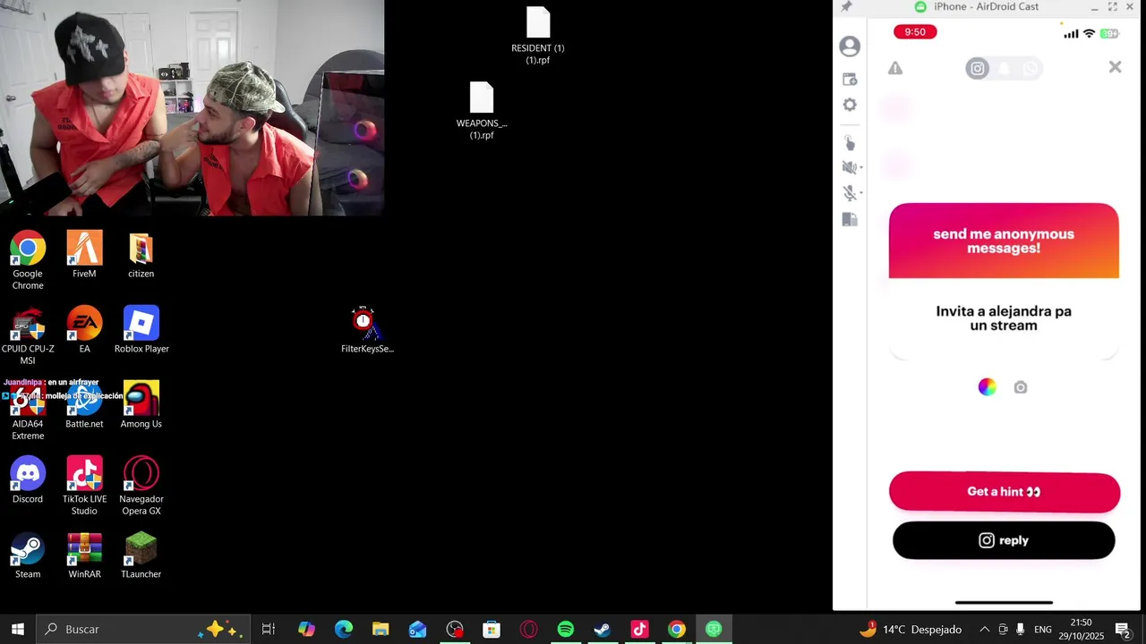Switch the ENG input language
Screen dimensions: 1146x644
[1043, 629]
